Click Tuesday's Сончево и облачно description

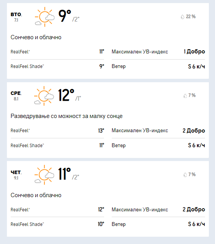[36, 37]
